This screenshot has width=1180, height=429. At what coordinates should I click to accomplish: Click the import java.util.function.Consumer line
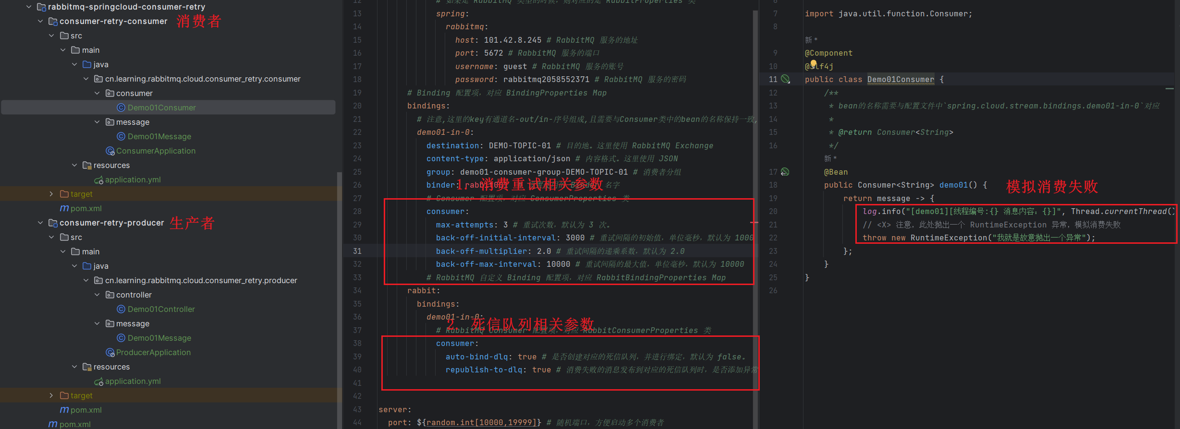pyautogui.click(x=888, y=13)
